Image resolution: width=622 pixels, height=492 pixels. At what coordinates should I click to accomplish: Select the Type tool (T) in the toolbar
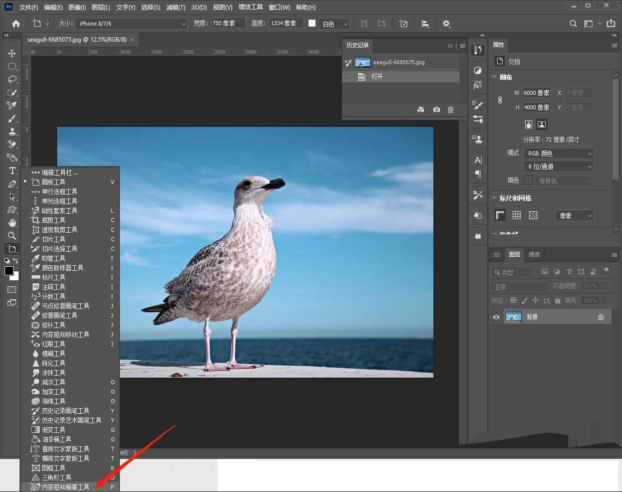pos(12,171)
